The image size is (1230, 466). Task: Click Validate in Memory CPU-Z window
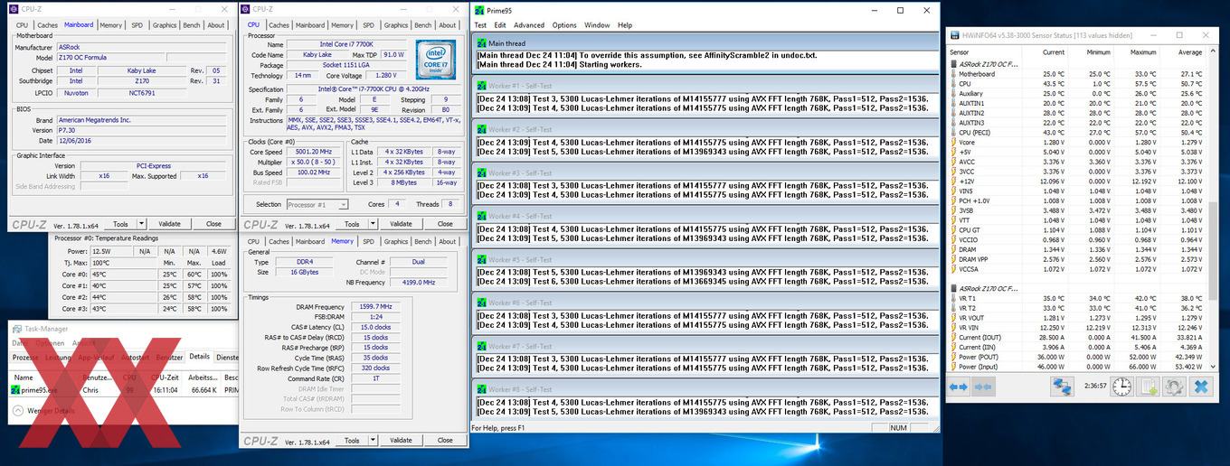point(401,441)
